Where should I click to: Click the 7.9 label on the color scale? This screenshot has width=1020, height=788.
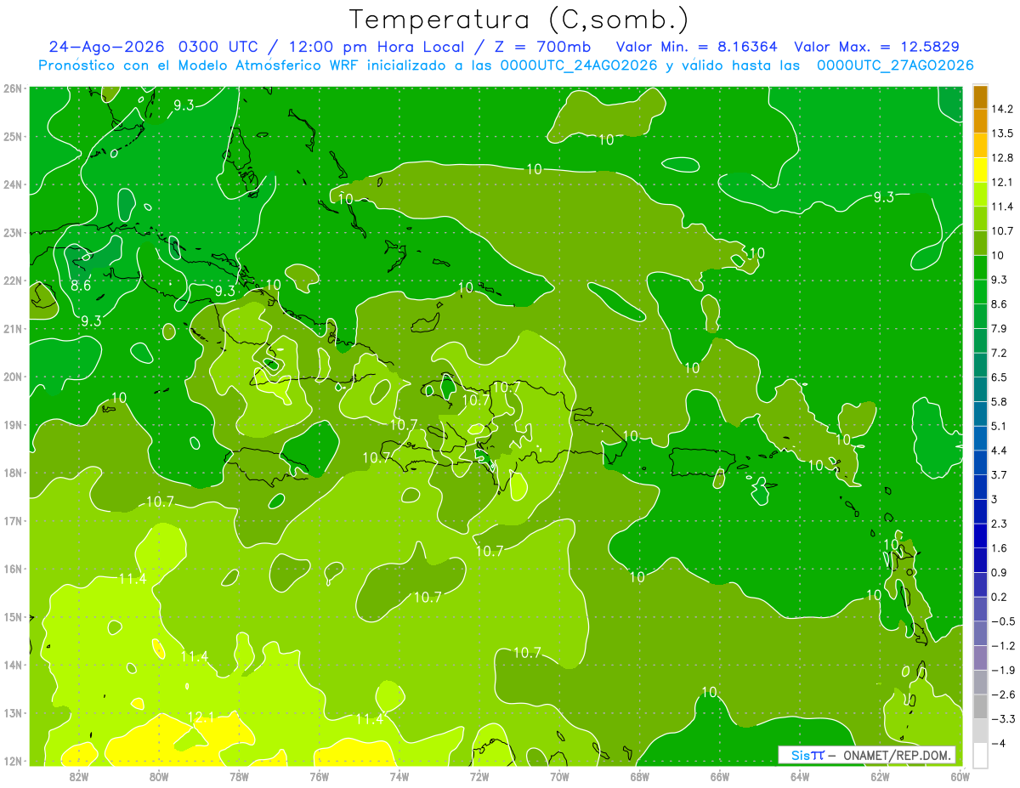1000,328
